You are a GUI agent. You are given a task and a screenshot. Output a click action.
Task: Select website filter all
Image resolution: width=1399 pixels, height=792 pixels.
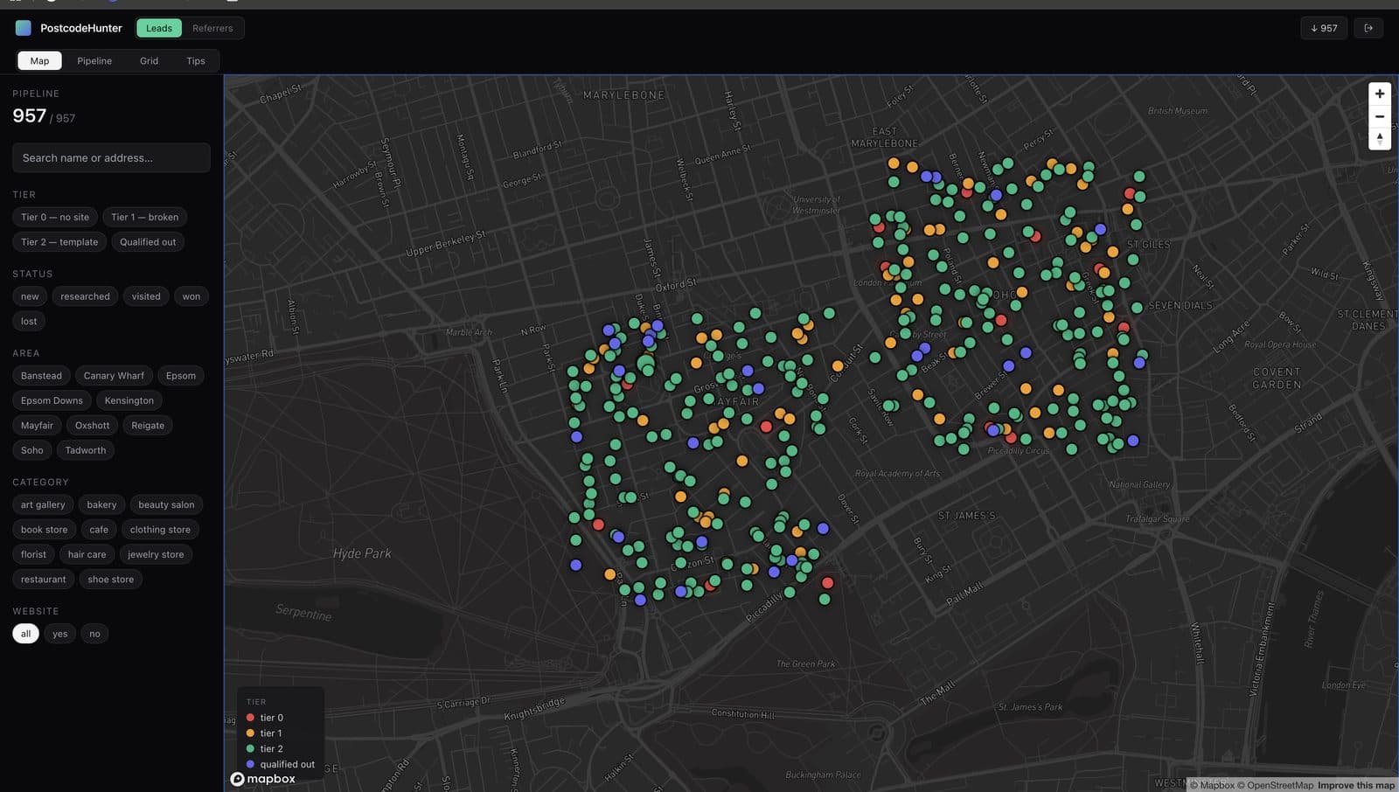(25, 634)
